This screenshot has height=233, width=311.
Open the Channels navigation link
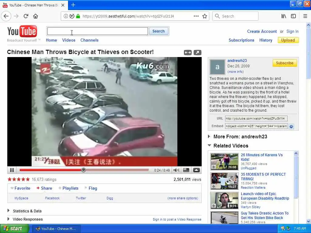(90, 40)
